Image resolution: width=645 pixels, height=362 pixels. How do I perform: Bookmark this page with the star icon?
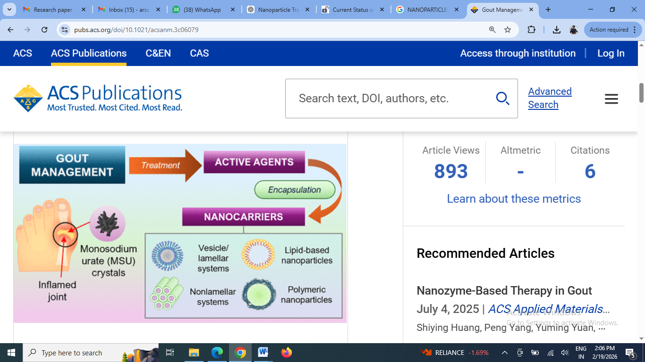coord(508,30)
